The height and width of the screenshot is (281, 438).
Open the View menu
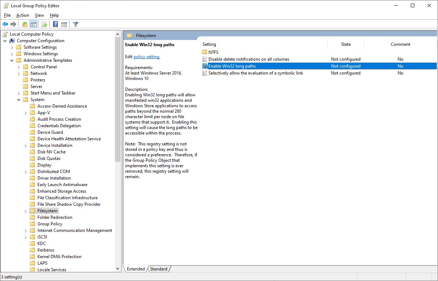pyautogui.click(x=39, y=15)
